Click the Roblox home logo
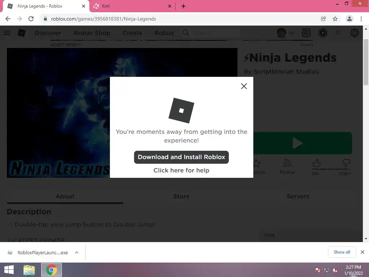The image size is (369, 277). pyautogui.click(x=22, y=33)
